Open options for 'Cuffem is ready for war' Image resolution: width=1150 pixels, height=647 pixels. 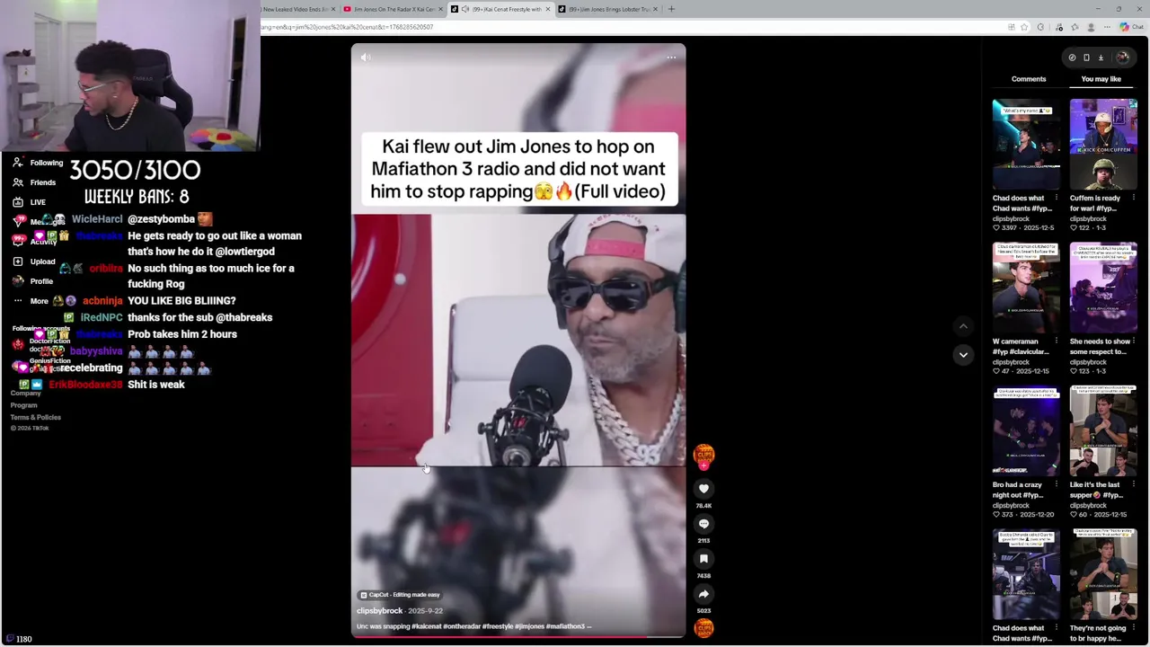tap(1133, 198)
